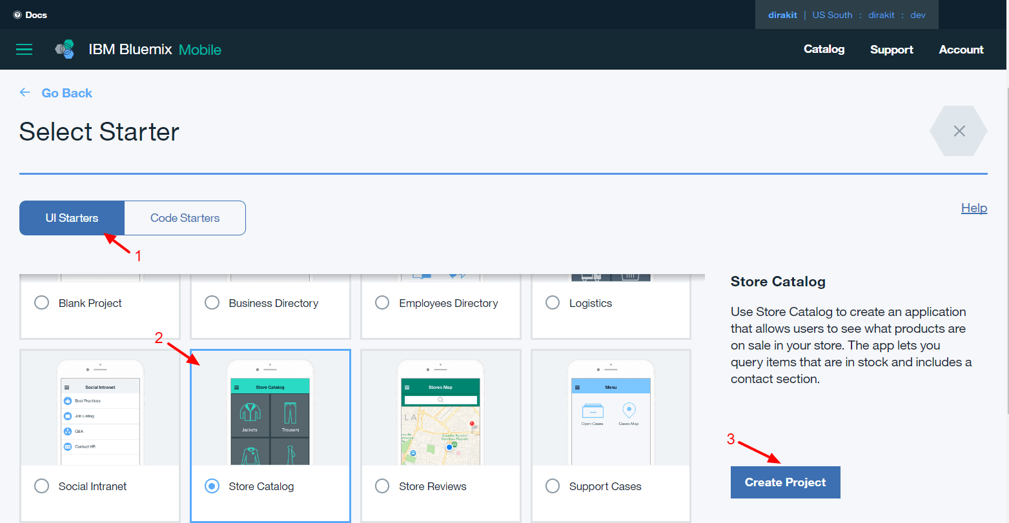1009x523 pixels.
Task: Click Best Practices icon in Social Intranet preview
Action: (x=68, y=400)
